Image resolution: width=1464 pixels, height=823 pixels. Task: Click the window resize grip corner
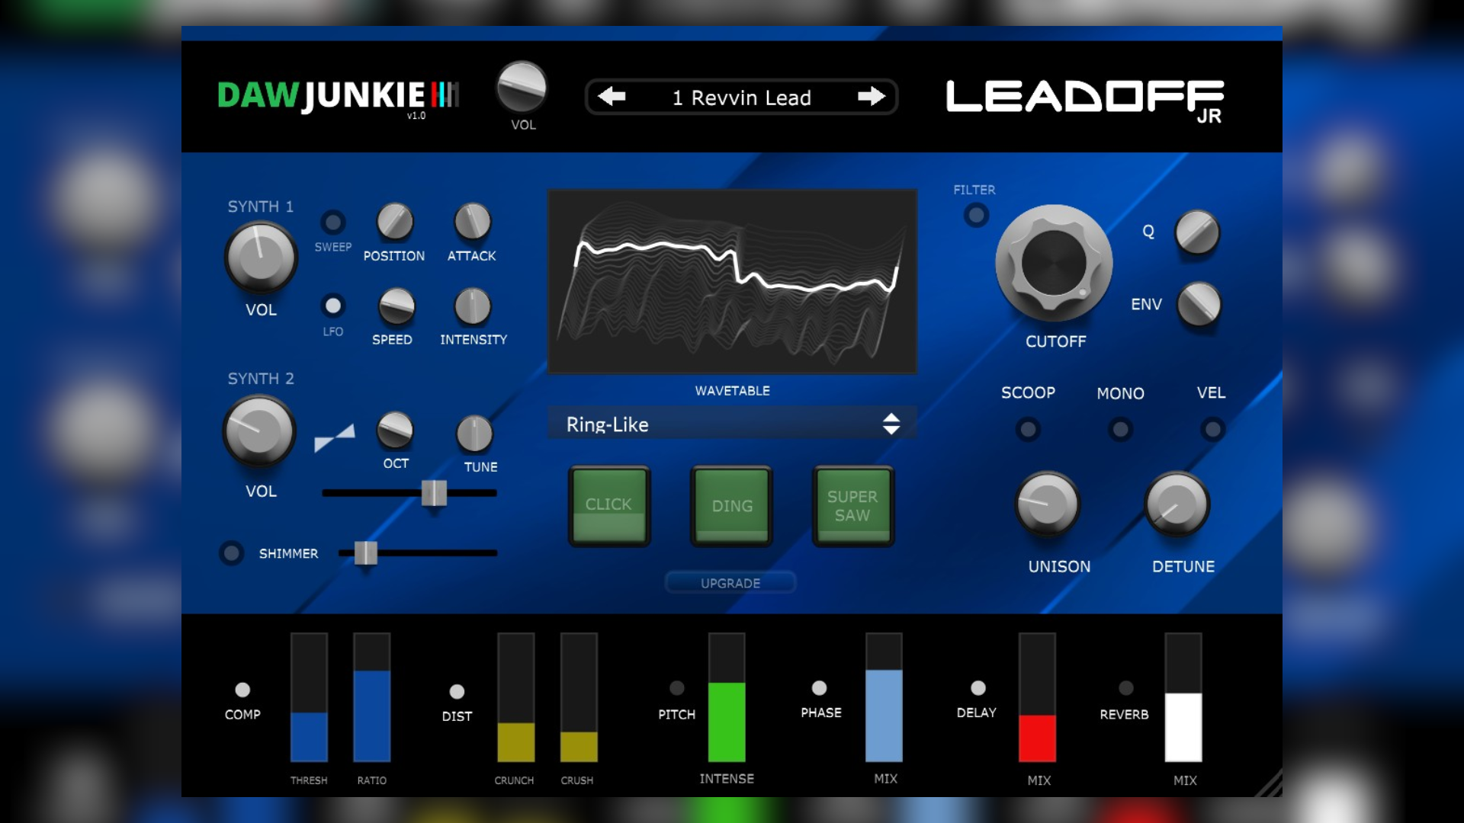pos(1269,784)
